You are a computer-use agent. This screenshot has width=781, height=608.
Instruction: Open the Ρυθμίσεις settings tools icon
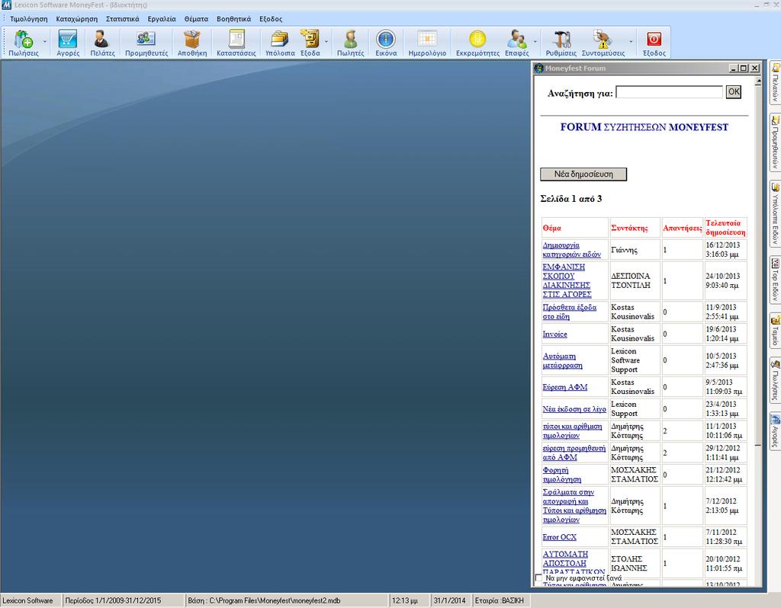[x=561, y=43]
